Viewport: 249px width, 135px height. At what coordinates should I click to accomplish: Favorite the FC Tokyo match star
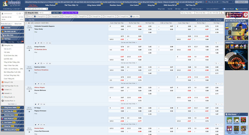pyautogui.click(x=29, y=112)
